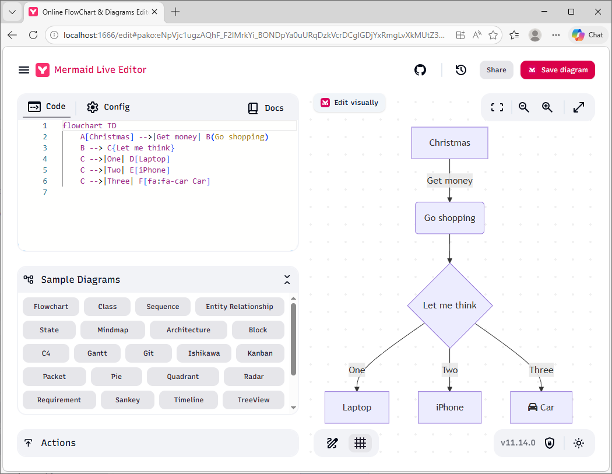This screenshot has height=474, width=612.
Task: Load the Sankey sample diagram
Action: (x=127, y=400)
